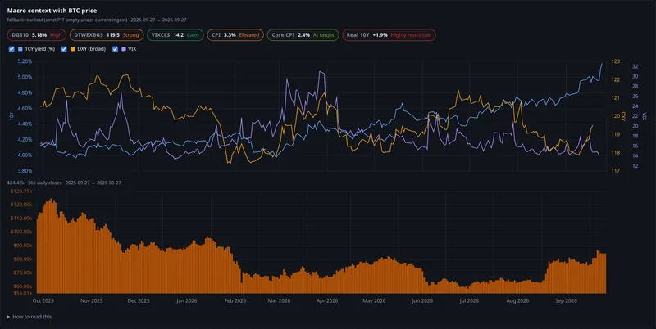The image size is (656, 329).
Task: Click the '3.80%' yield axis tick
Action: click(25, 171)
